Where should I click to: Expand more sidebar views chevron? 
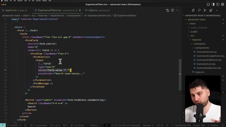coord(216,10)
